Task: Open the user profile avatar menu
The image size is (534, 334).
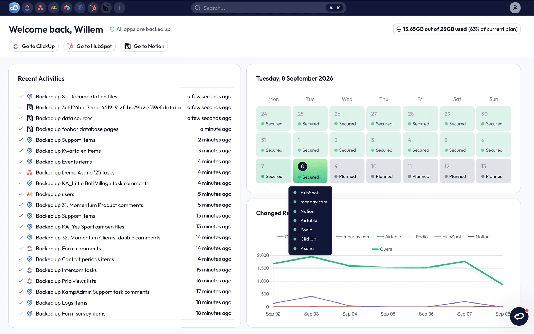Action: coord(515,8)
